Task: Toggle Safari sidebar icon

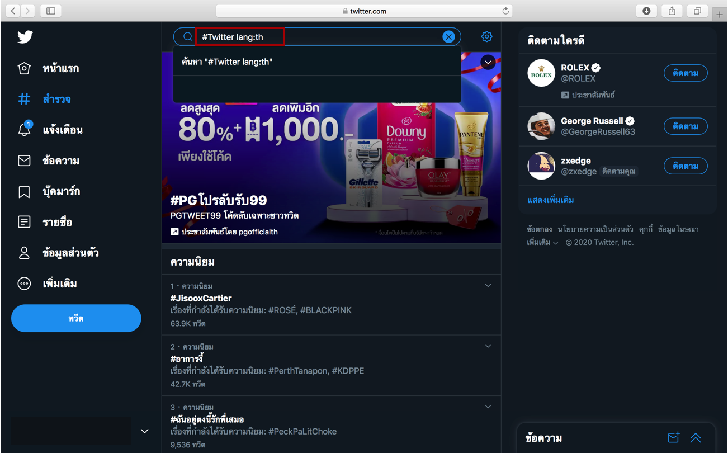Action: pyautogui.click(x=51, y=11)
